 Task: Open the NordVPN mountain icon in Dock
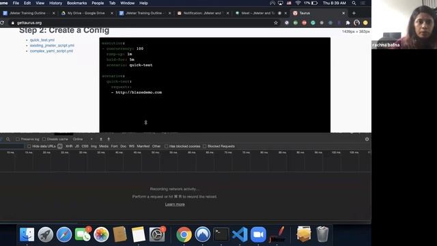203,234
